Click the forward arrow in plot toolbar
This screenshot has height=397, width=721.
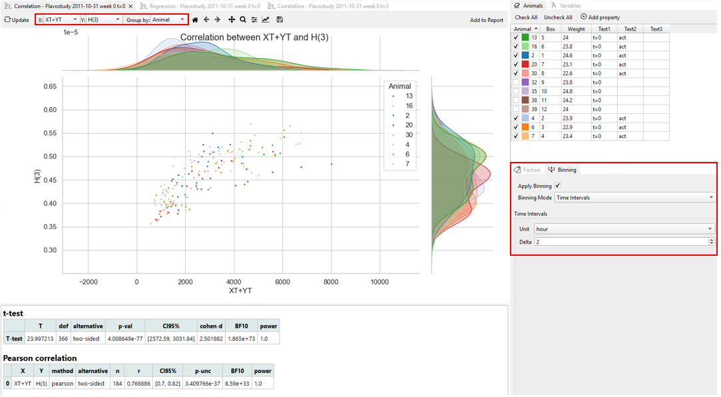pos(217,19)
